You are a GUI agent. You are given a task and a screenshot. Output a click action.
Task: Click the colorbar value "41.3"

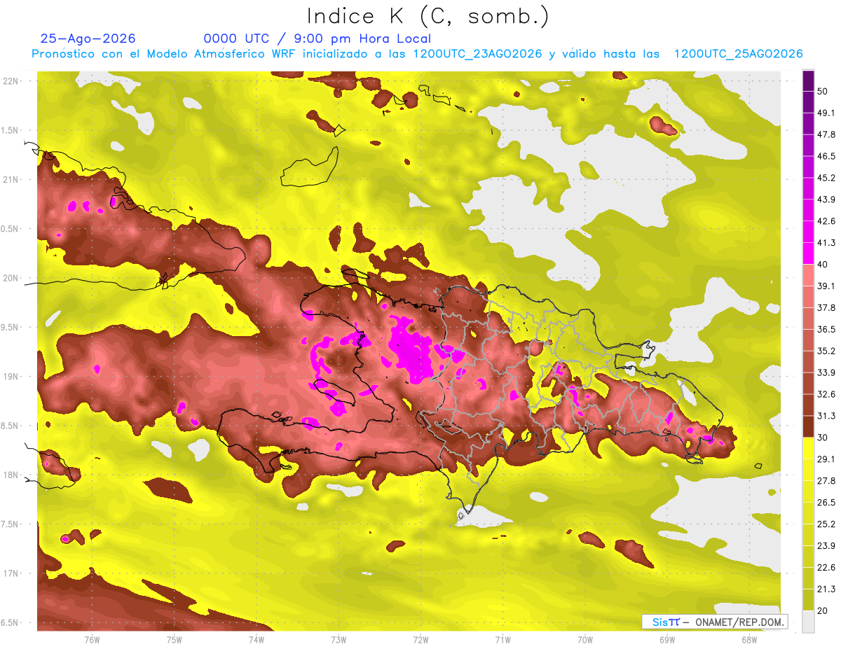pyautogui.click(x=826, y=244)
